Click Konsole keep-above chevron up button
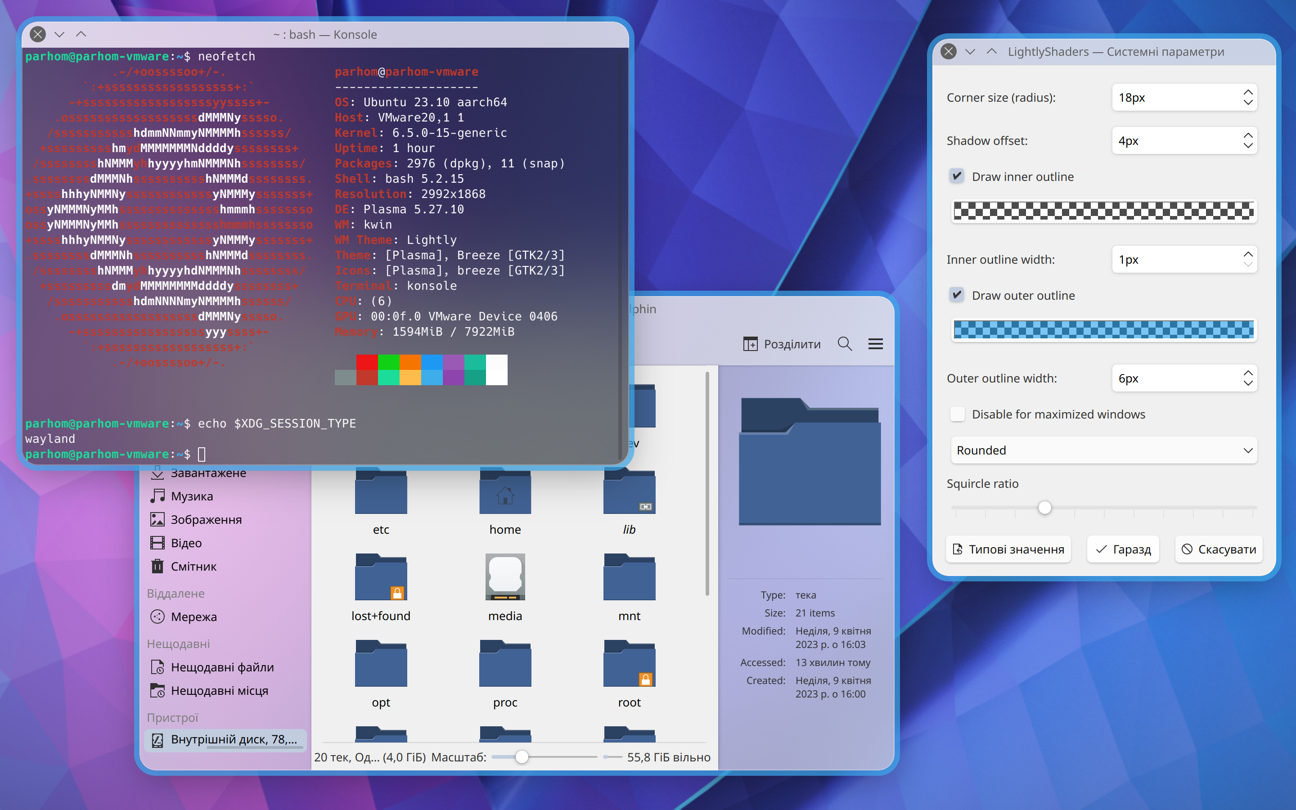1296x810 pixels. click(81, 34)
